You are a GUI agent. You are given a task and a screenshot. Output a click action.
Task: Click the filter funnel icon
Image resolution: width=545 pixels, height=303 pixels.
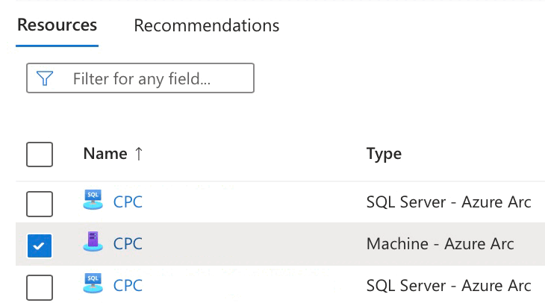tap(45, 78)
